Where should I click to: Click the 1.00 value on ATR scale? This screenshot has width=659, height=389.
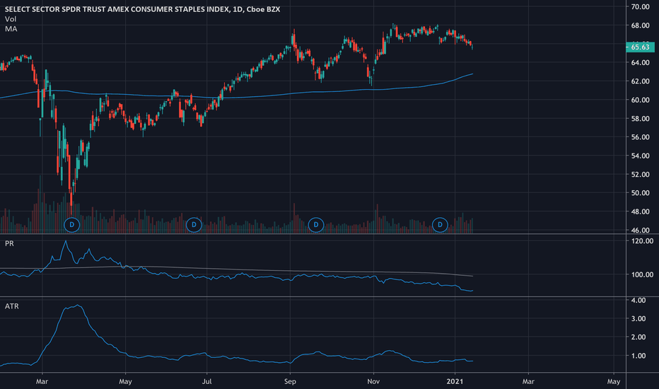pyautogui.click(x=638, y=356)
